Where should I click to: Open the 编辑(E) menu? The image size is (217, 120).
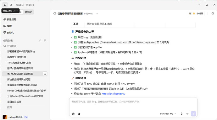pos(20,5)
